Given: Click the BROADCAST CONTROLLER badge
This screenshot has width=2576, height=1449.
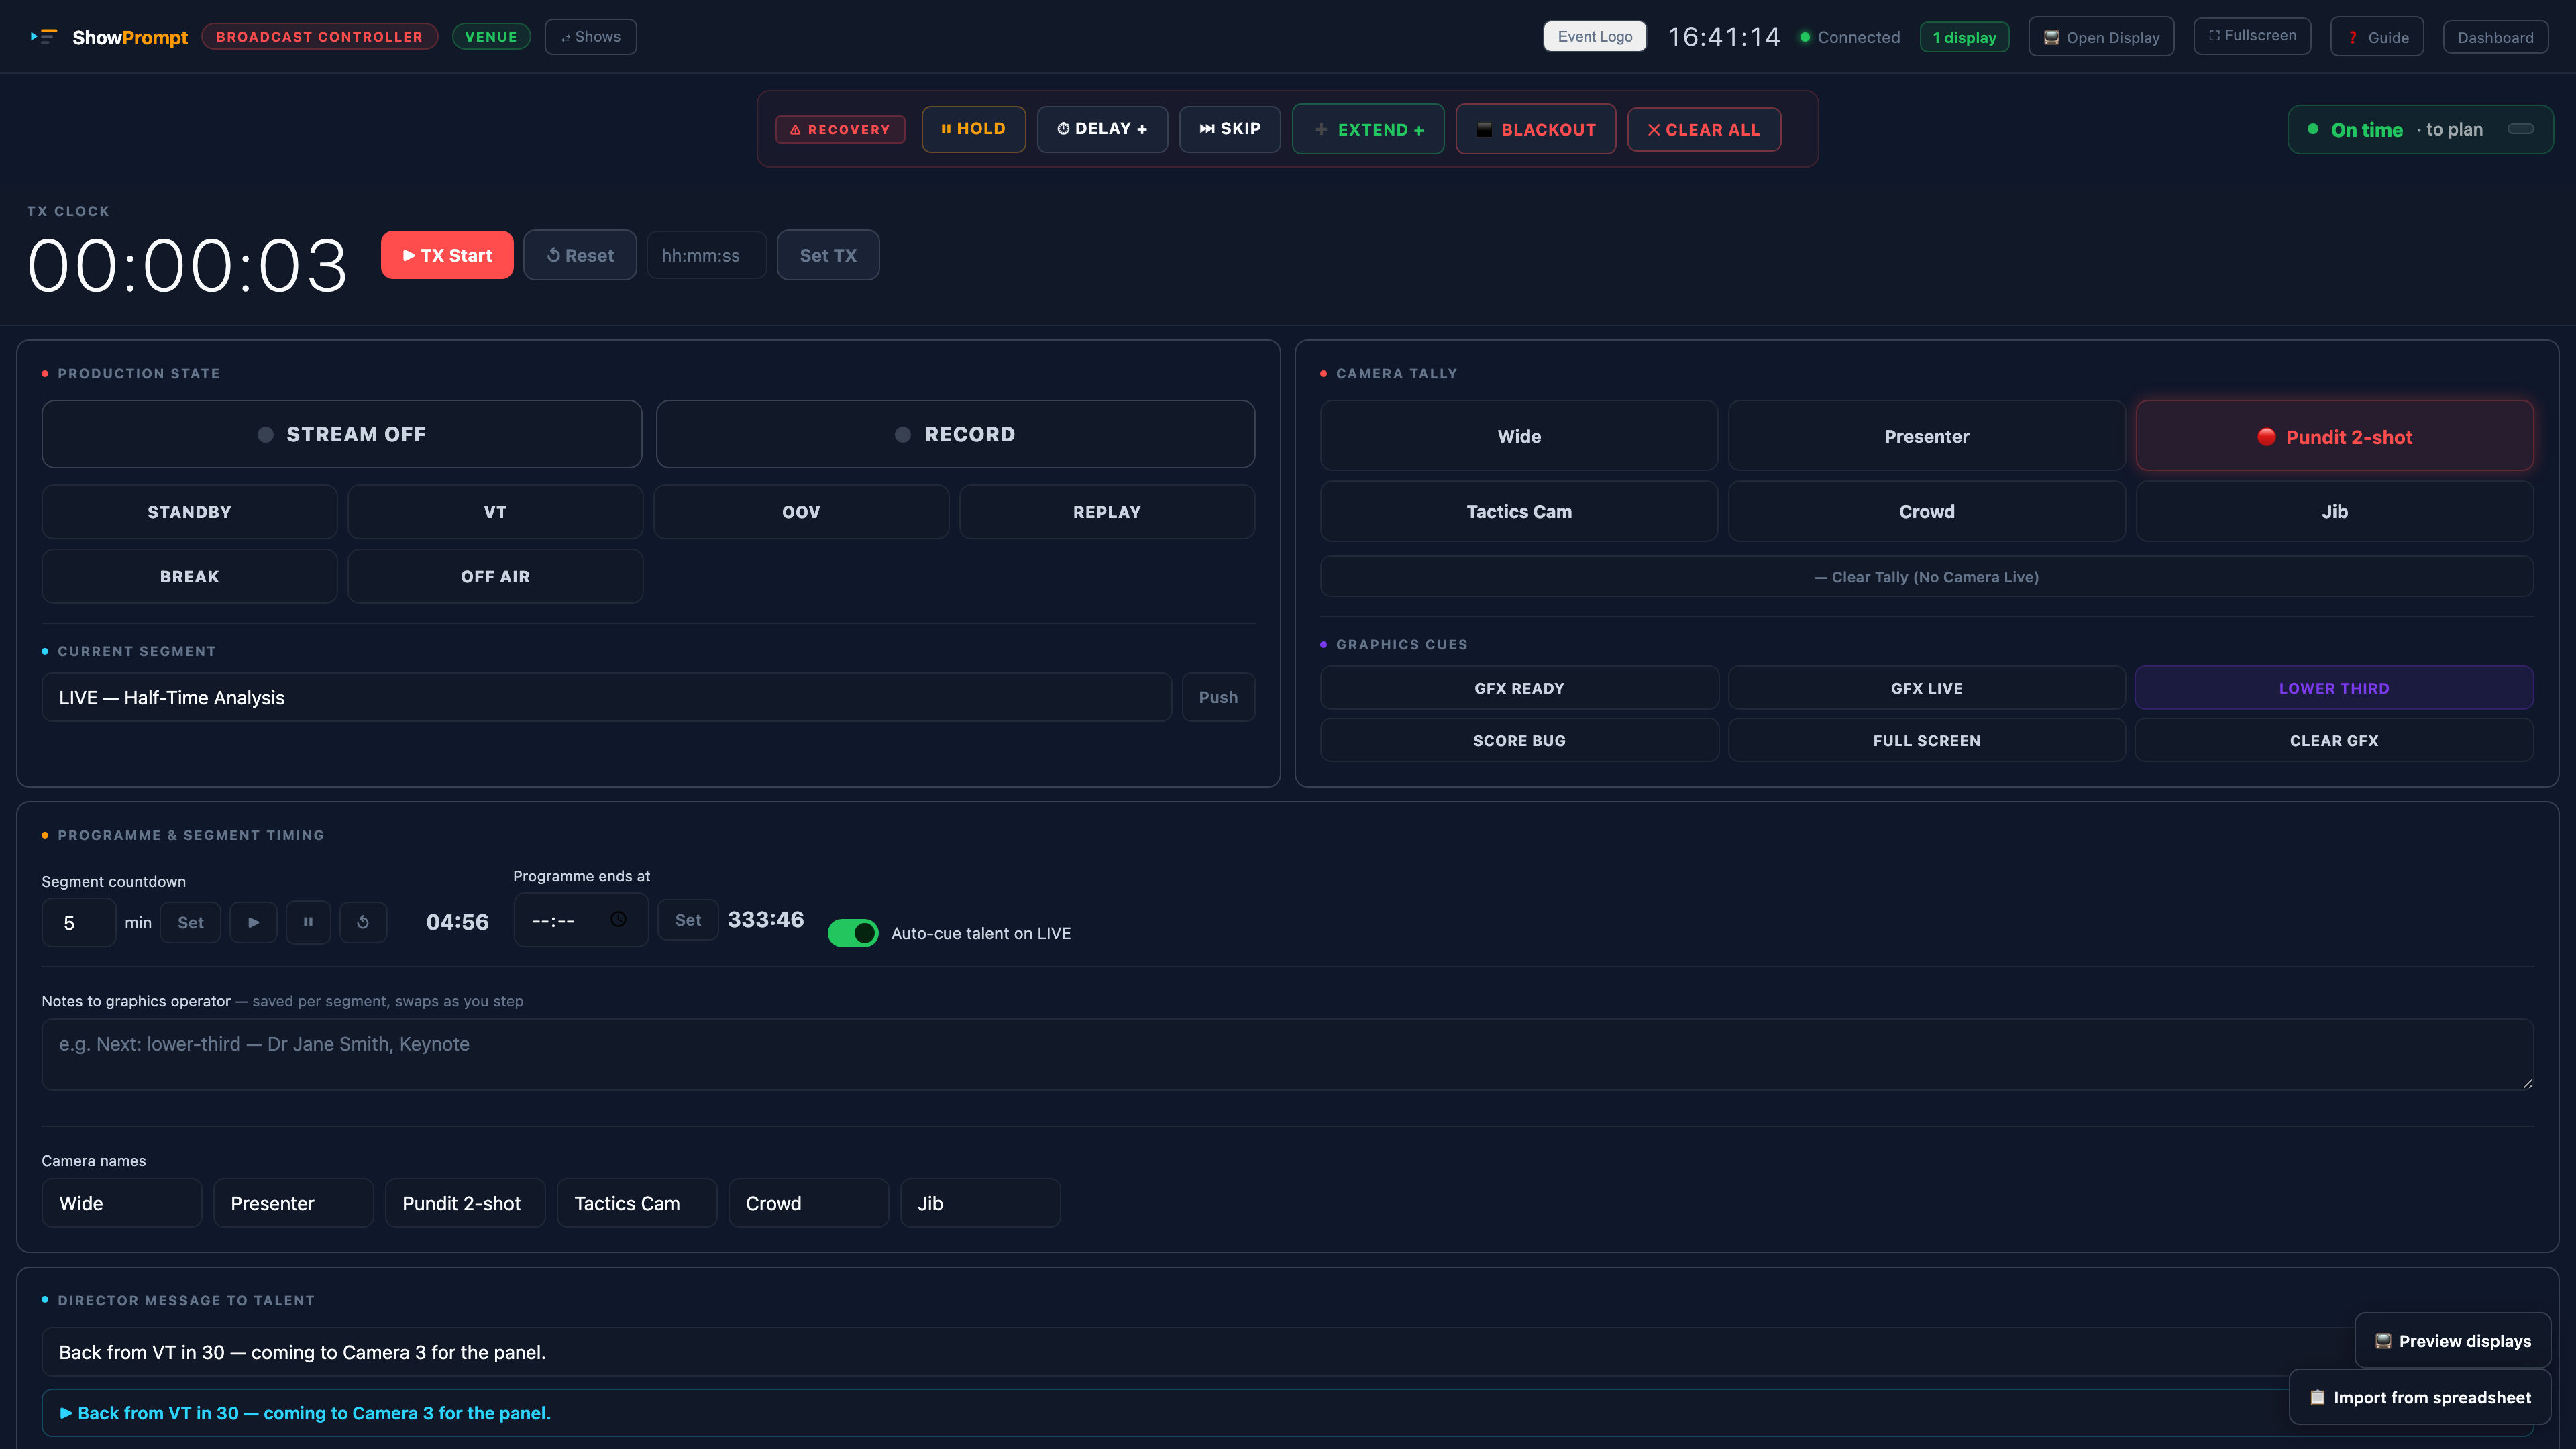Looking at the screenshot, I should tap(320, 37).
